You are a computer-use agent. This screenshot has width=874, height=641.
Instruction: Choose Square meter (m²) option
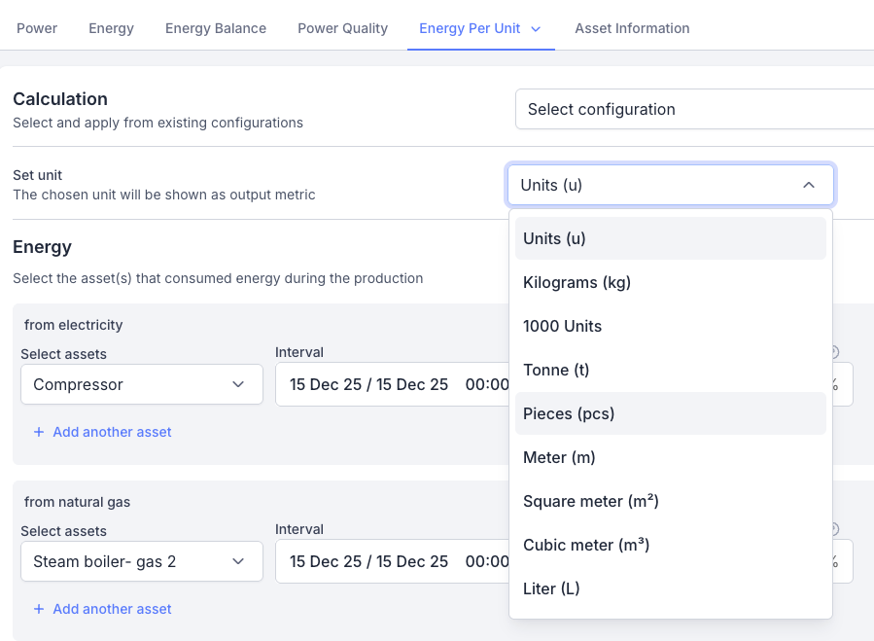pos(590,501)
